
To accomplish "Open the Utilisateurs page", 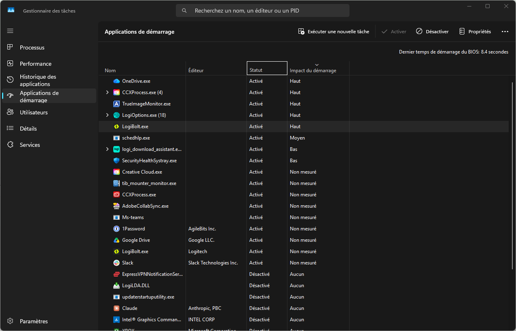I will click(x=49, y=112).
